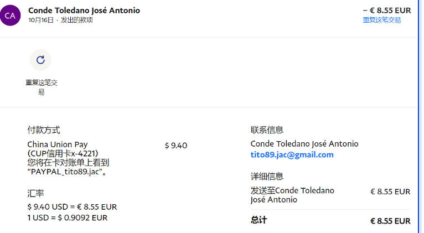Click the 详细信息 section heading
Viewport: 424px width, 233px height.
(267, 177)
